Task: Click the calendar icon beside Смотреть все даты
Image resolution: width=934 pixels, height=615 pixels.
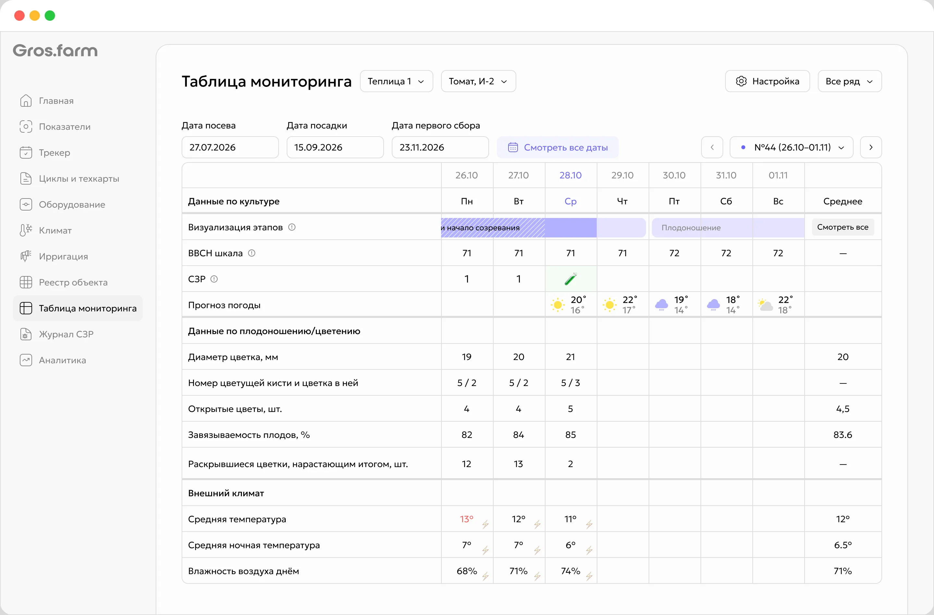Action: tap(513, 147)
